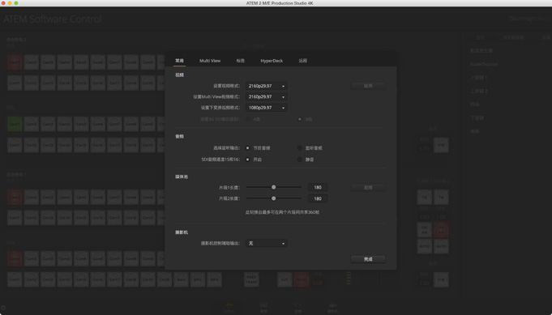This screenshot has width=552, height=315.
Task: Open the 设置下变换视频格式 dropdown showing 1080p29.97
Action: click(266, 108)
